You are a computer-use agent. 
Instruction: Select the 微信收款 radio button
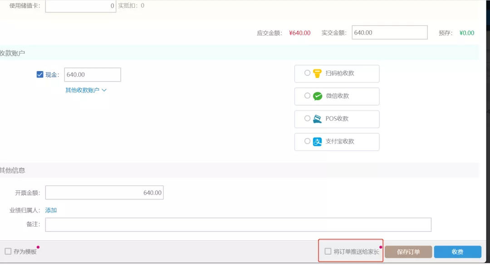tap(307, 96)
